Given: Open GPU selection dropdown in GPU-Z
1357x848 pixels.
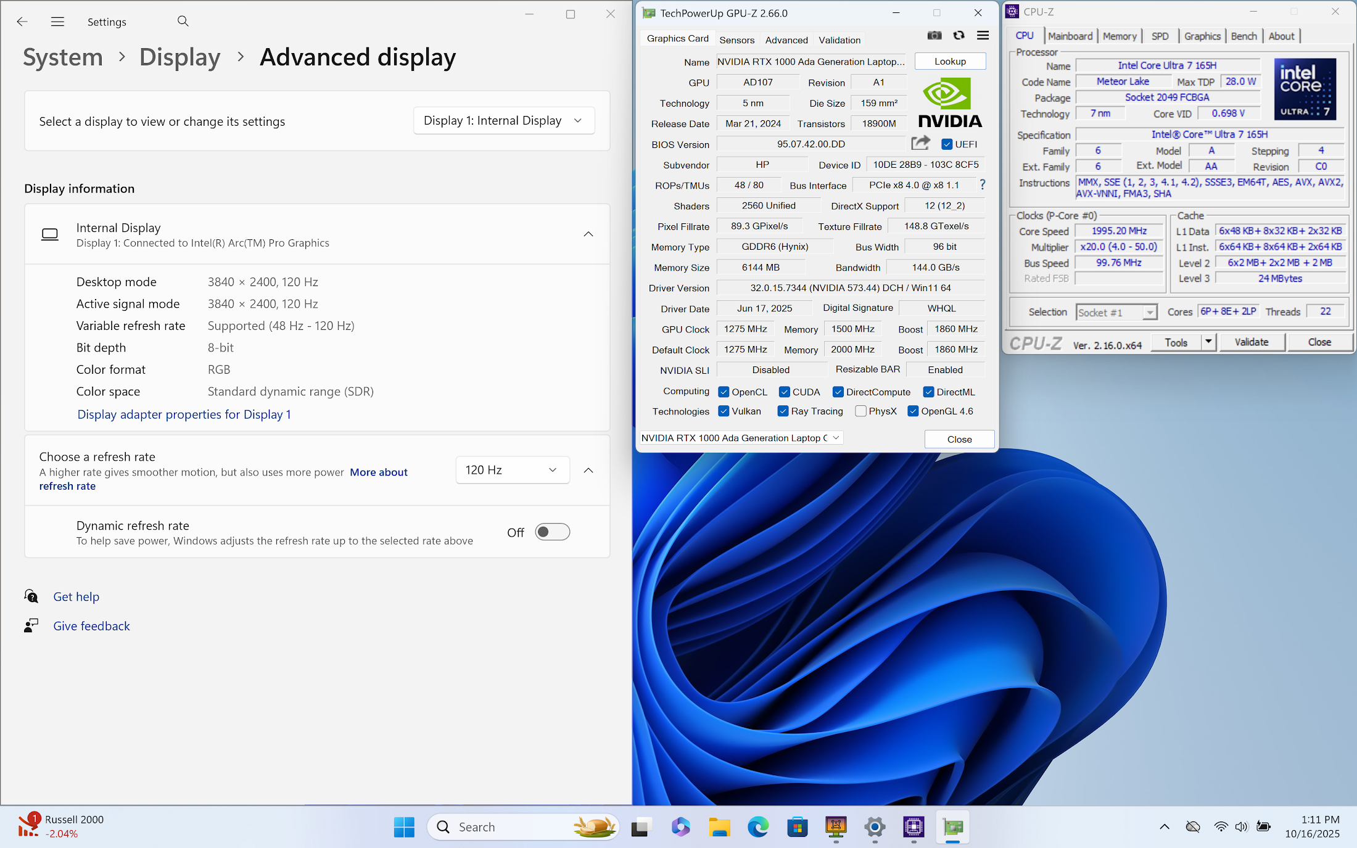Looking at the screenshot, I should pyautogui.click(x=741, y=438).
